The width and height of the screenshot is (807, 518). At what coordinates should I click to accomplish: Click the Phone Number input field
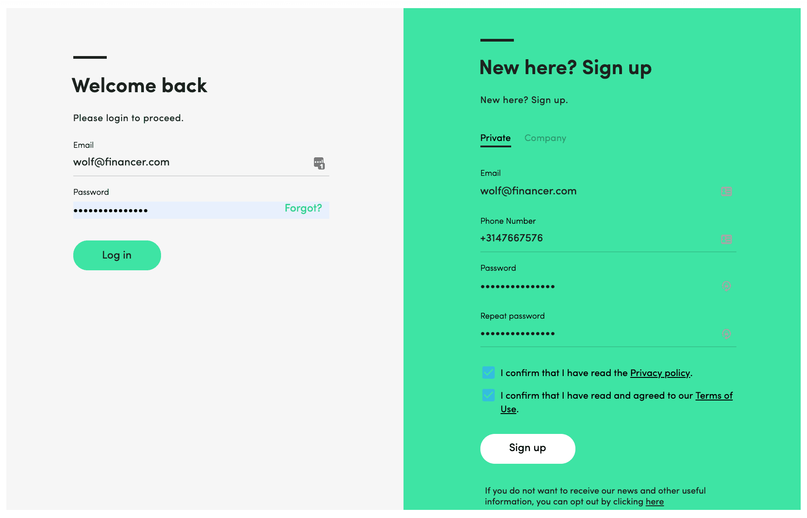597,239
